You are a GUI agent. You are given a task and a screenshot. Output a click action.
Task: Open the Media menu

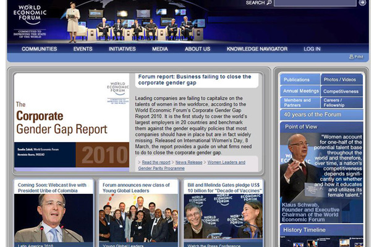(160, 49)
